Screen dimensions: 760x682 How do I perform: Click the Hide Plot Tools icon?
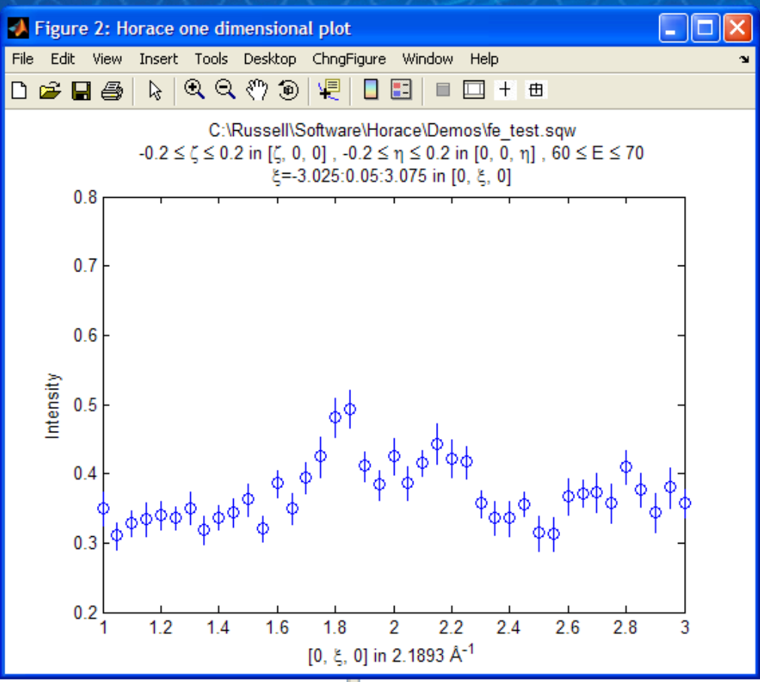click(x=443, y=90)
